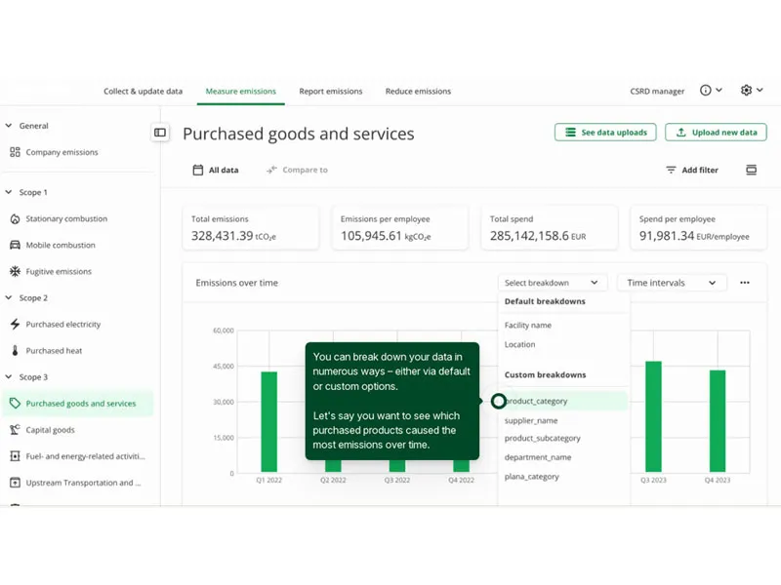Click See data uploads button
Screen dimensions: 781x585
point(605,133)
